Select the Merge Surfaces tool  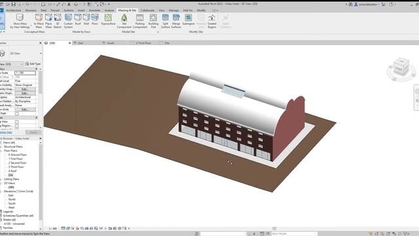tap(176, 21)
